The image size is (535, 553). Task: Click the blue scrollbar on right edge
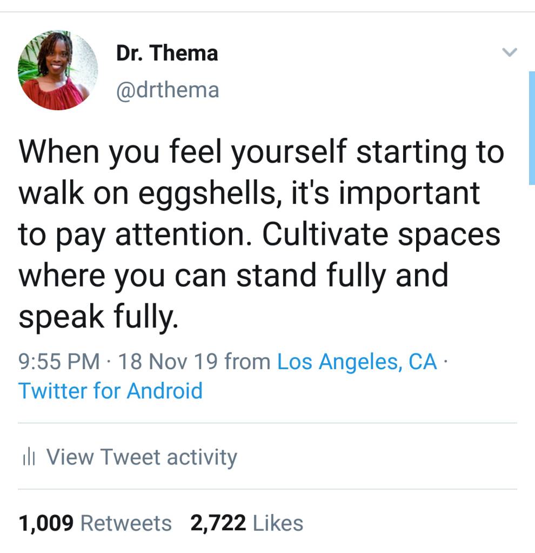pyautogui.click(x=531, y=128)
